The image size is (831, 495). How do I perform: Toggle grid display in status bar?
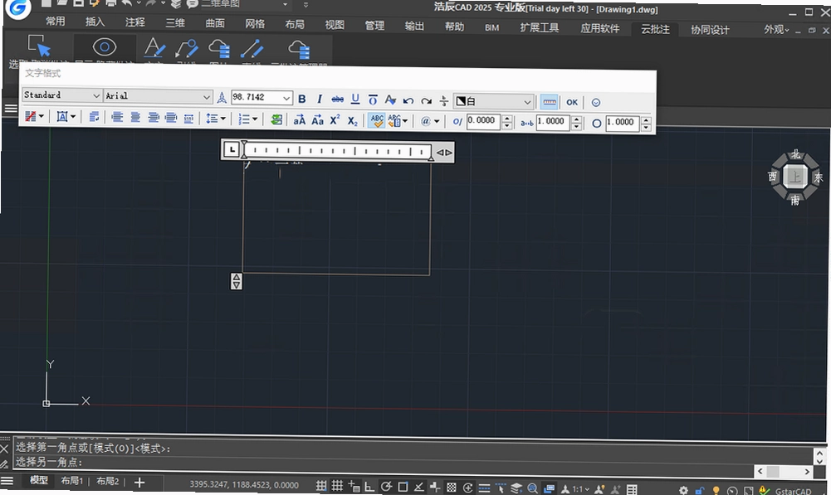pos(337,486)
